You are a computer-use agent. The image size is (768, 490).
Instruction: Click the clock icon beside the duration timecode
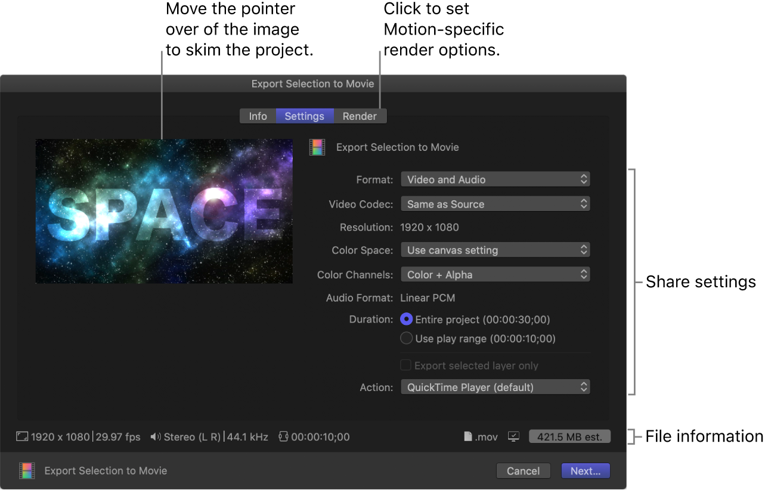click(283, 436)
